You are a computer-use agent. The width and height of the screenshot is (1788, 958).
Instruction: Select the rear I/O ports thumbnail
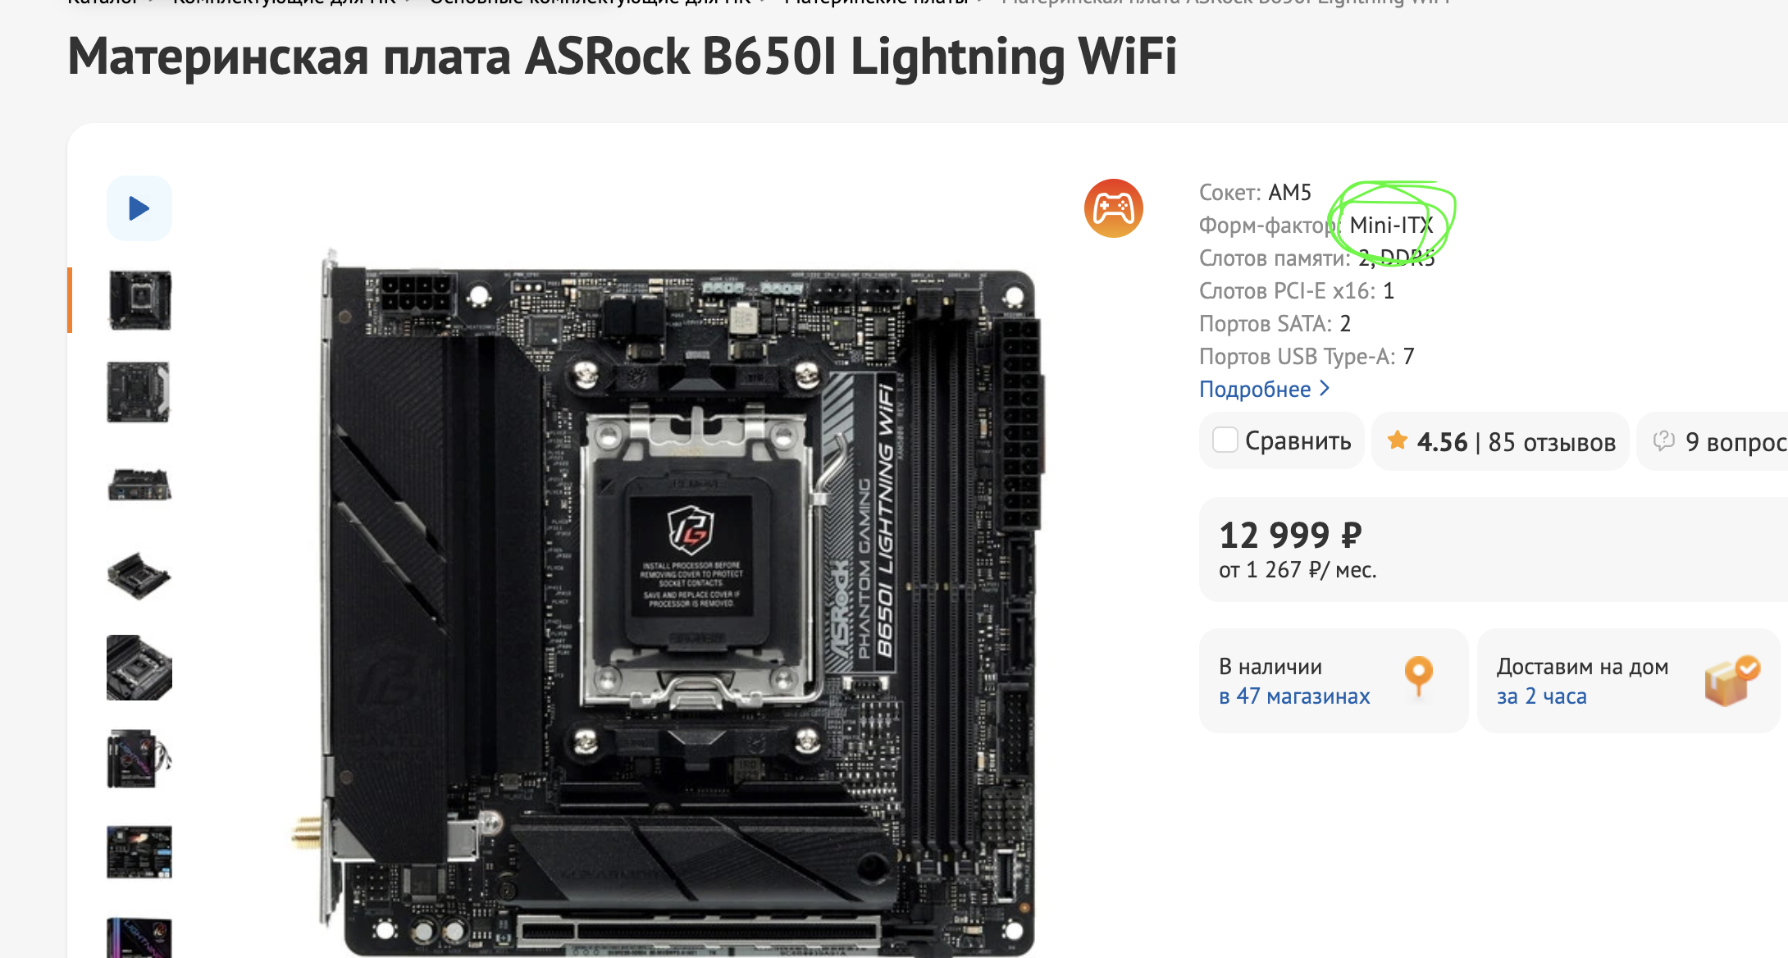139,484
